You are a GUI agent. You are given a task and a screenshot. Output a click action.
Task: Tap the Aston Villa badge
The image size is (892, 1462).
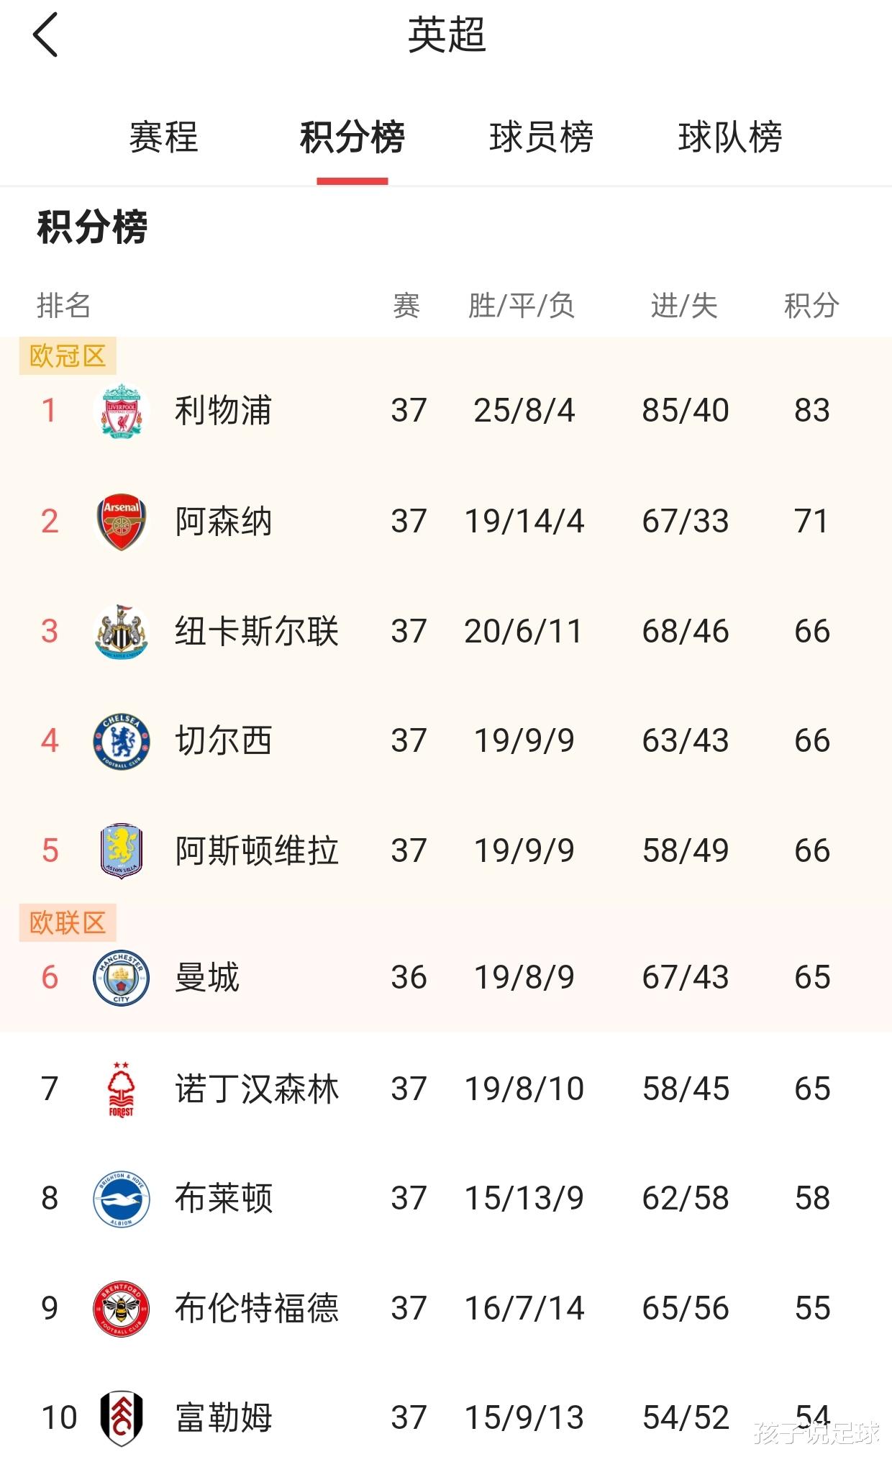click(x=122, y=851)
